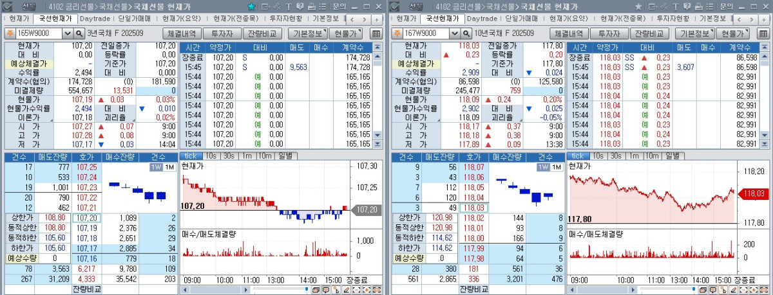Select 1m interval on right chart
The height and width of the screenshot is (295, 773).
pyautogui.click(x=634, y=156)
